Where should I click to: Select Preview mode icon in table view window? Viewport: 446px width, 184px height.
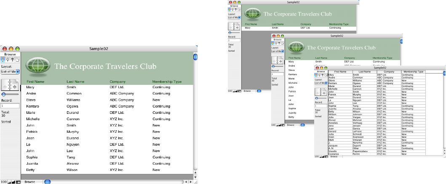coord(326,75)
